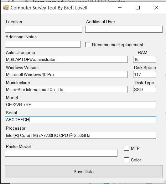Screen dimensions: 166x184
Task: Click the Disk Type field showing SSD
Action: 144,89
